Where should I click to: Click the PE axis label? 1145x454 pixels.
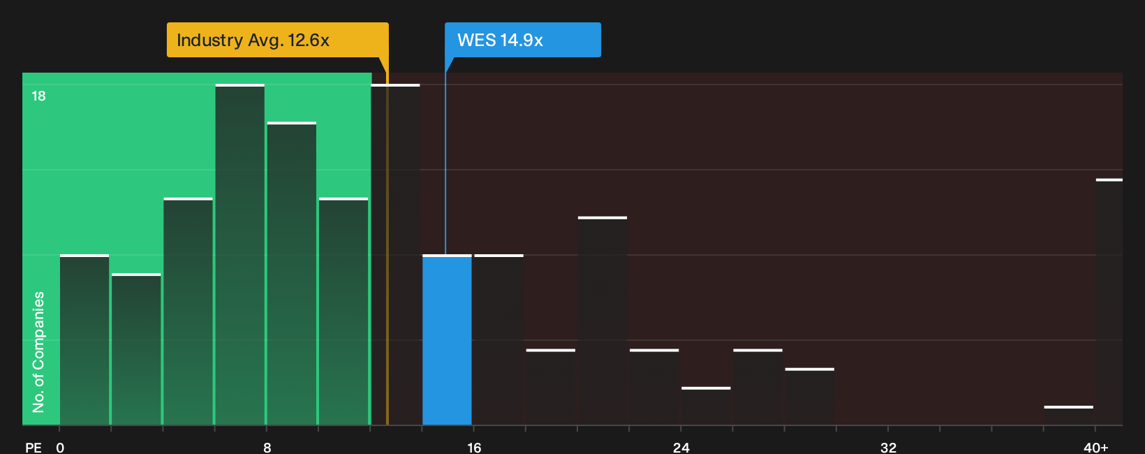33,447
